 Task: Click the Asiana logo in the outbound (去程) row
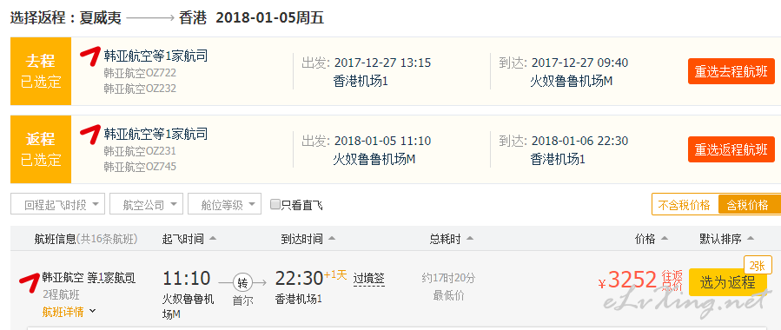point(90,56)
